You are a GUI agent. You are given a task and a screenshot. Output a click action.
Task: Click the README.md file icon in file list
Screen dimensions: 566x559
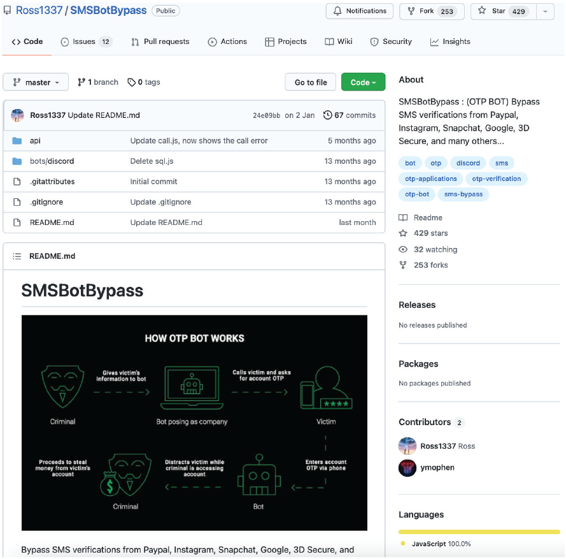pyautogui.click(x=17, y=222)
